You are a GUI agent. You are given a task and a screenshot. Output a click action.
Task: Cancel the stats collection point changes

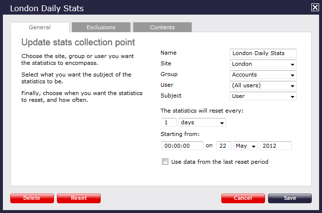pos(243,198)
